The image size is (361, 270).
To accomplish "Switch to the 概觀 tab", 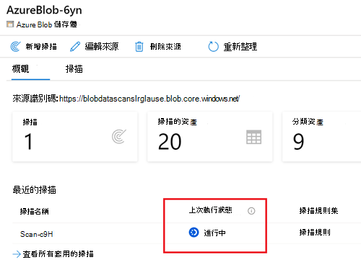I will 21,69.
